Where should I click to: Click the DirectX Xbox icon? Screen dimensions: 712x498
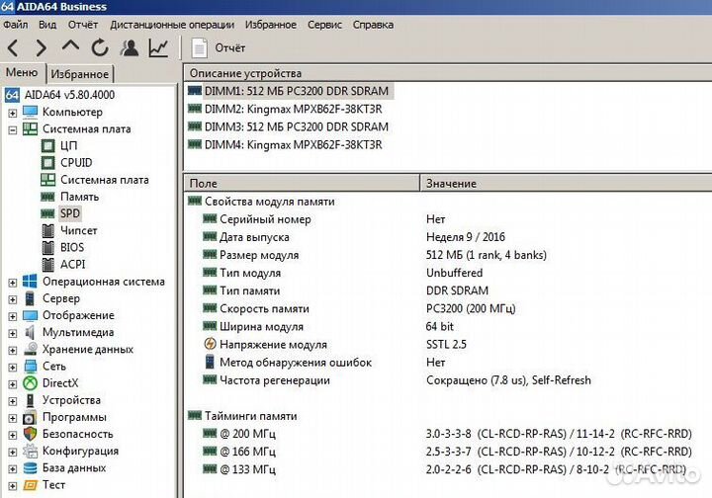pos(30,383)
